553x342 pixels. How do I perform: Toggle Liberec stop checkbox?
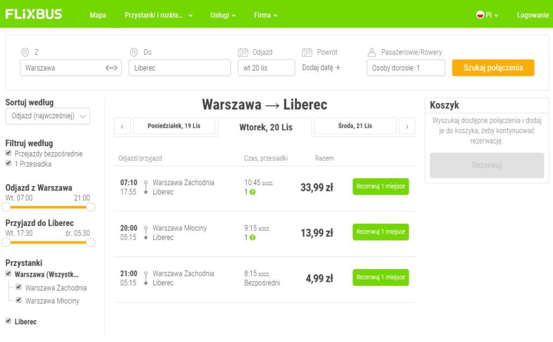point(9,320)
